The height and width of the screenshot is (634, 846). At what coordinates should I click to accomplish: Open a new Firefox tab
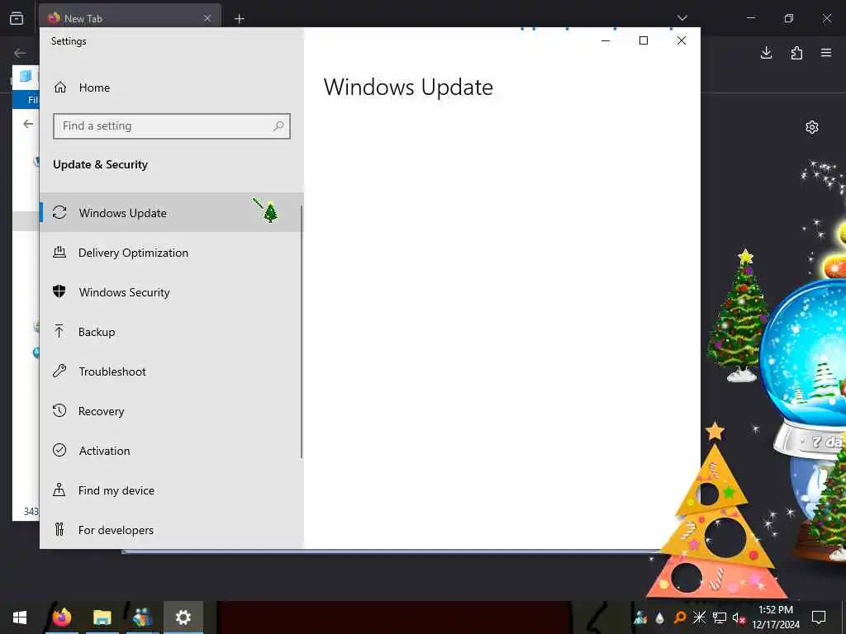(239, 19)
